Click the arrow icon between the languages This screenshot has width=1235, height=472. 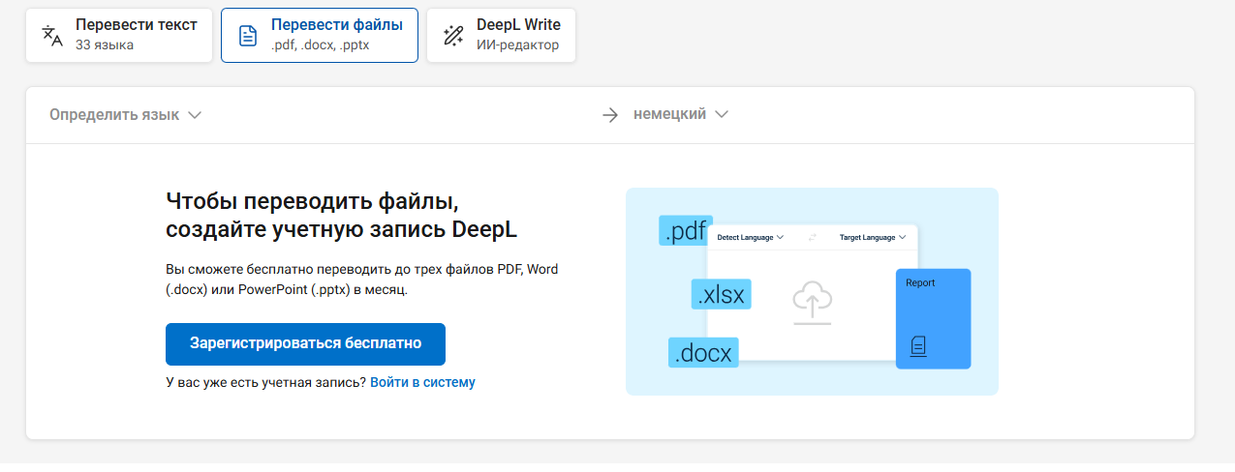tap(609, 115)
